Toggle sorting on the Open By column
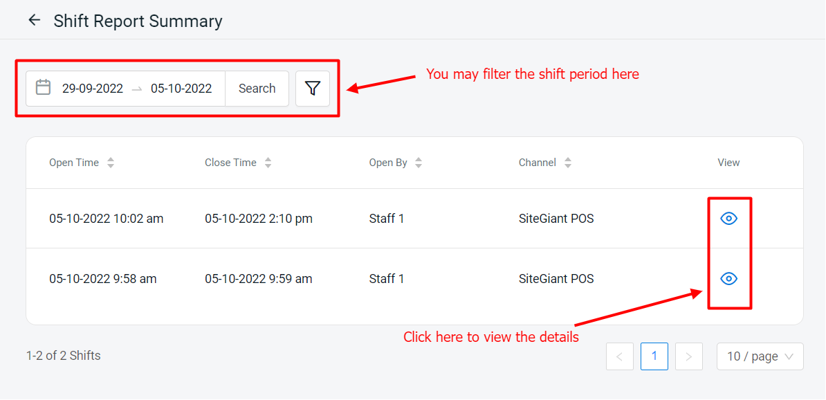 pyautogui.click(x=419, y=162)
